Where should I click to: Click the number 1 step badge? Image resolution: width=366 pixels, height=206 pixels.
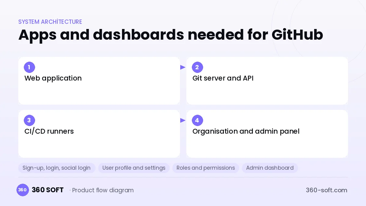coord(29,67)
